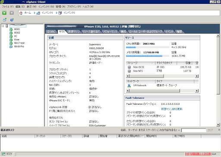Switch to the ローカル ユーザーおよびグループ tab
Viewport: 221px width, 157px height.
(x=145, y=31)
